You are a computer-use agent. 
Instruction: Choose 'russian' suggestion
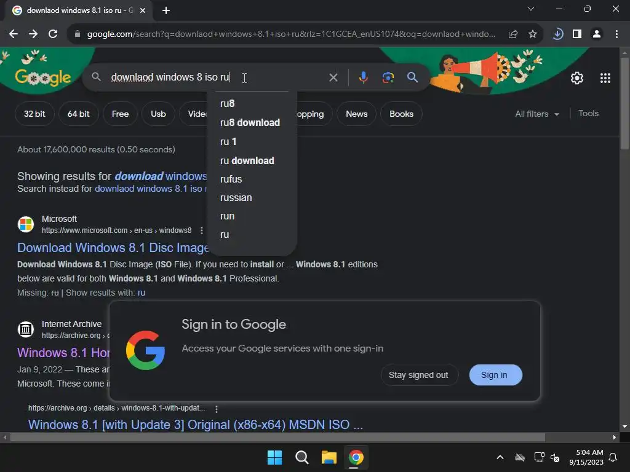[252, 197]
